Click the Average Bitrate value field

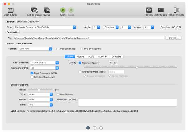pyautogui.click(x=116, y=72)
